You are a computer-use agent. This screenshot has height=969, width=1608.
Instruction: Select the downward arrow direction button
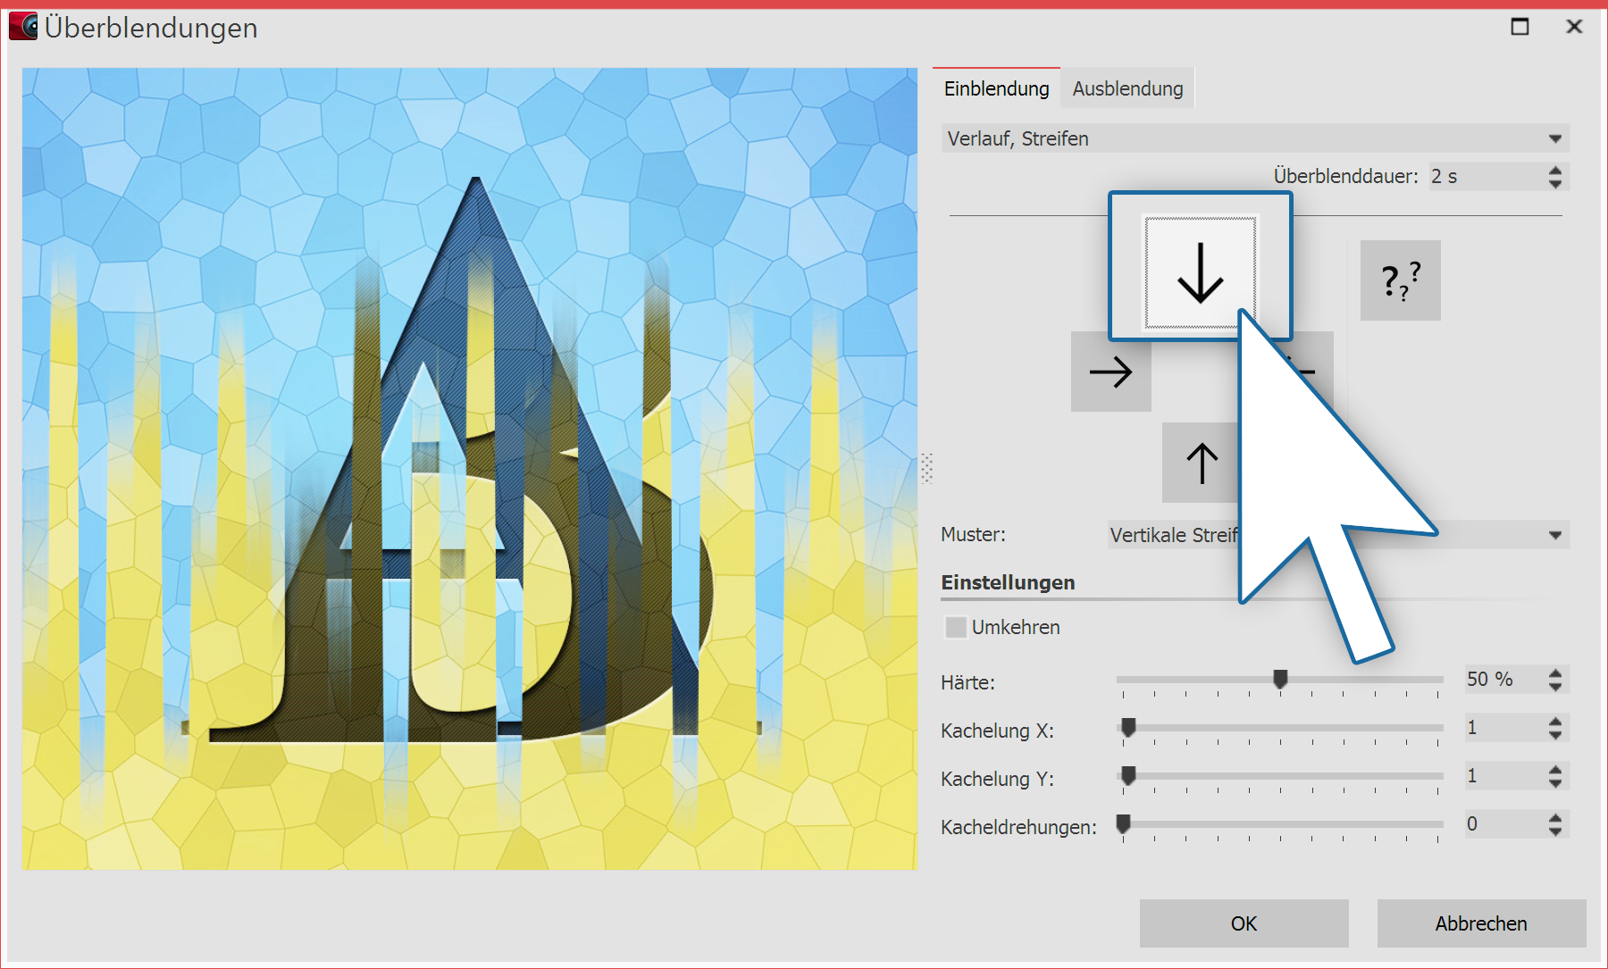pos(1200,272)
